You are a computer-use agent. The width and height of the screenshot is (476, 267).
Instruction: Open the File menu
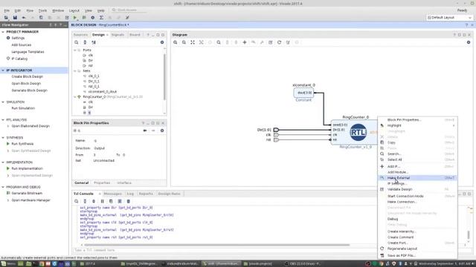7,10
